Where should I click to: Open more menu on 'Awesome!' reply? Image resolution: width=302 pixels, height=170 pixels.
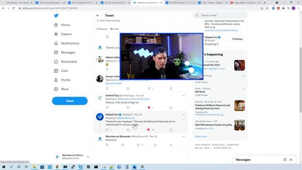click(184, 136)
